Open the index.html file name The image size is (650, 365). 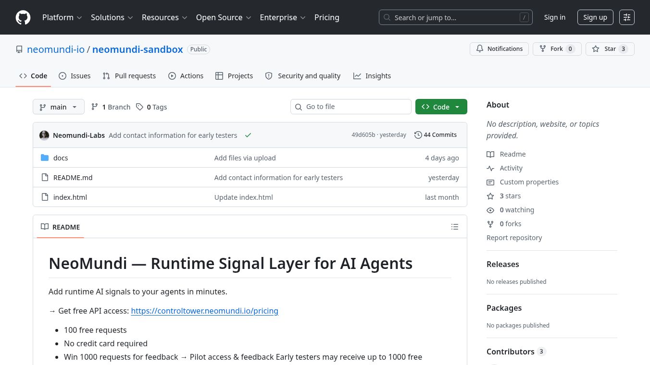[x=70, y=197]
